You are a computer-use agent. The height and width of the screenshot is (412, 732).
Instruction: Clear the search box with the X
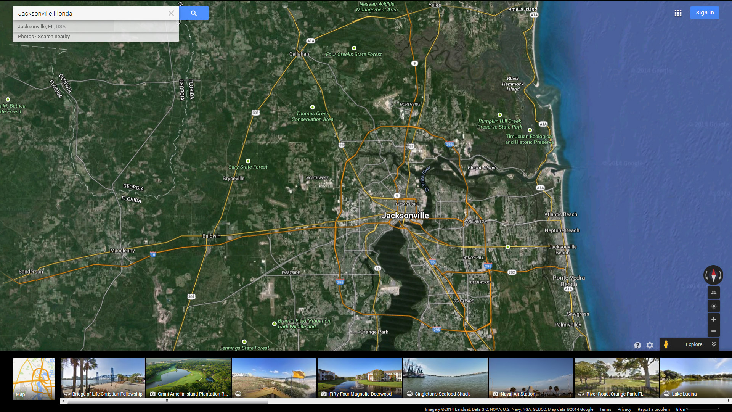coord(171,13)
